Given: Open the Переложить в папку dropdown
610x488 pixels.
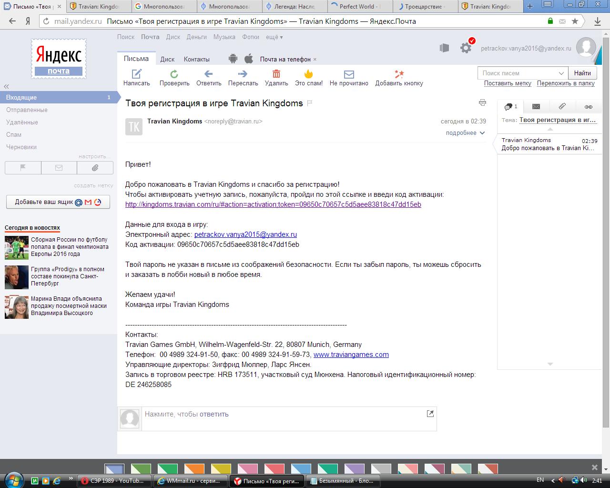Looking at the screenshot, I should click(x=566, y=83).
